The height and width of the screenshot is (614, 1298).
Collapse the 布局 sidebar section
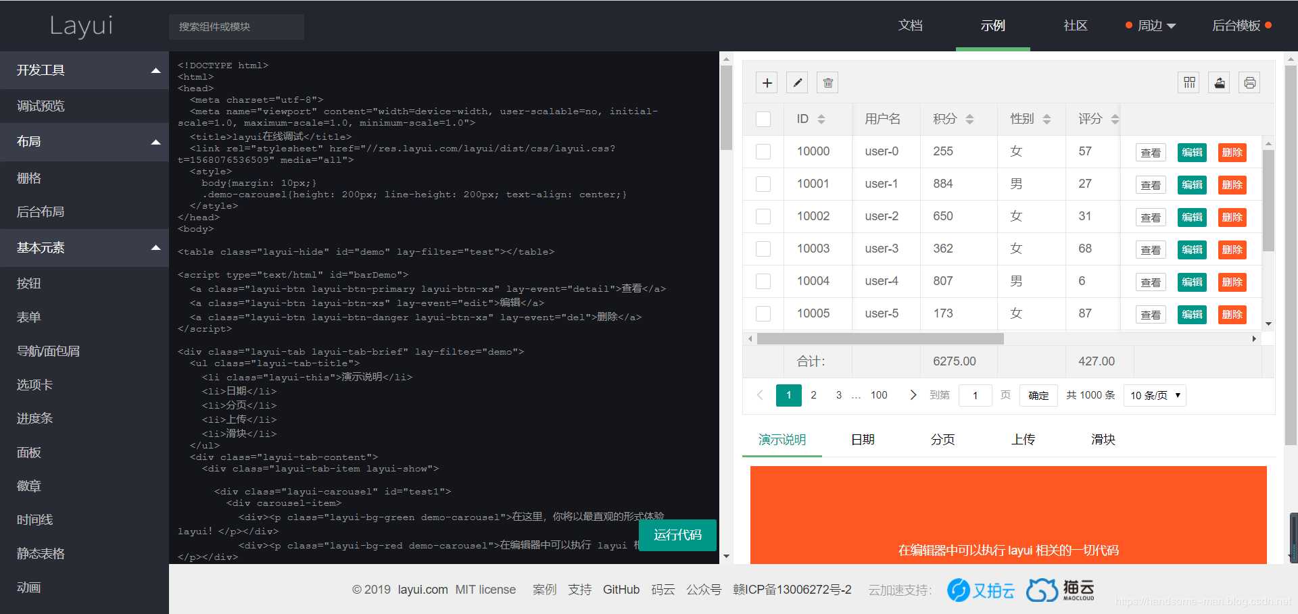click(x=85, y=142)
